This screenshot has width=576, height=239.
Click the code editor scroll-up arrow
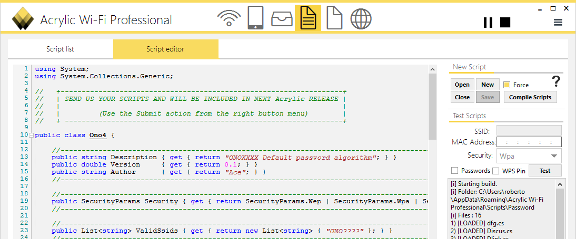[432, 69]
